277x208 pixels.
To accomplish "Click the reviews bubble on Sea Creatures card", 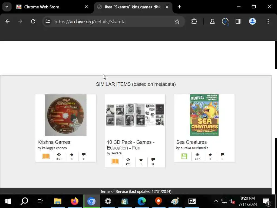I will 222,155.
